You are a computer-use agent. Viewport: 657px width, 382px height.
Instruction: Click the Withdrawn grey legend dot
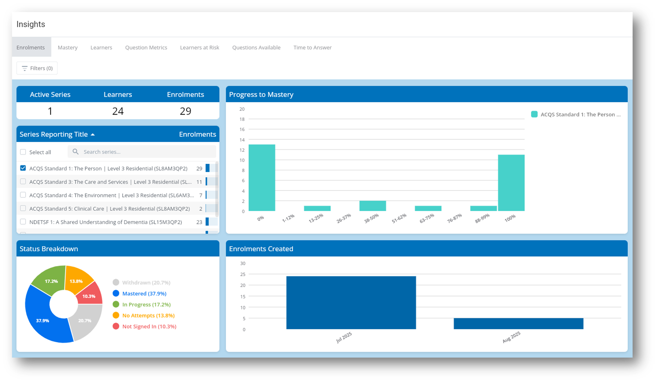coord(116,282)
